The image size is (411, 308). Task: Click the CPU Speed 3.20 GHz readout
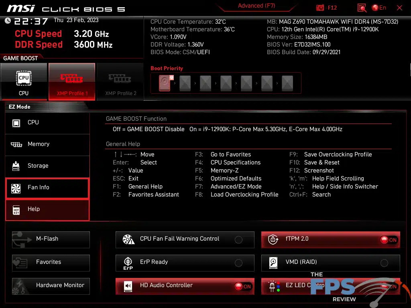62,34
